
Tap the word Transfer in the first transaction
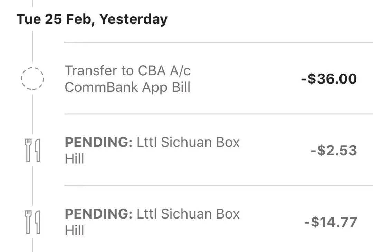click(91, 71)
